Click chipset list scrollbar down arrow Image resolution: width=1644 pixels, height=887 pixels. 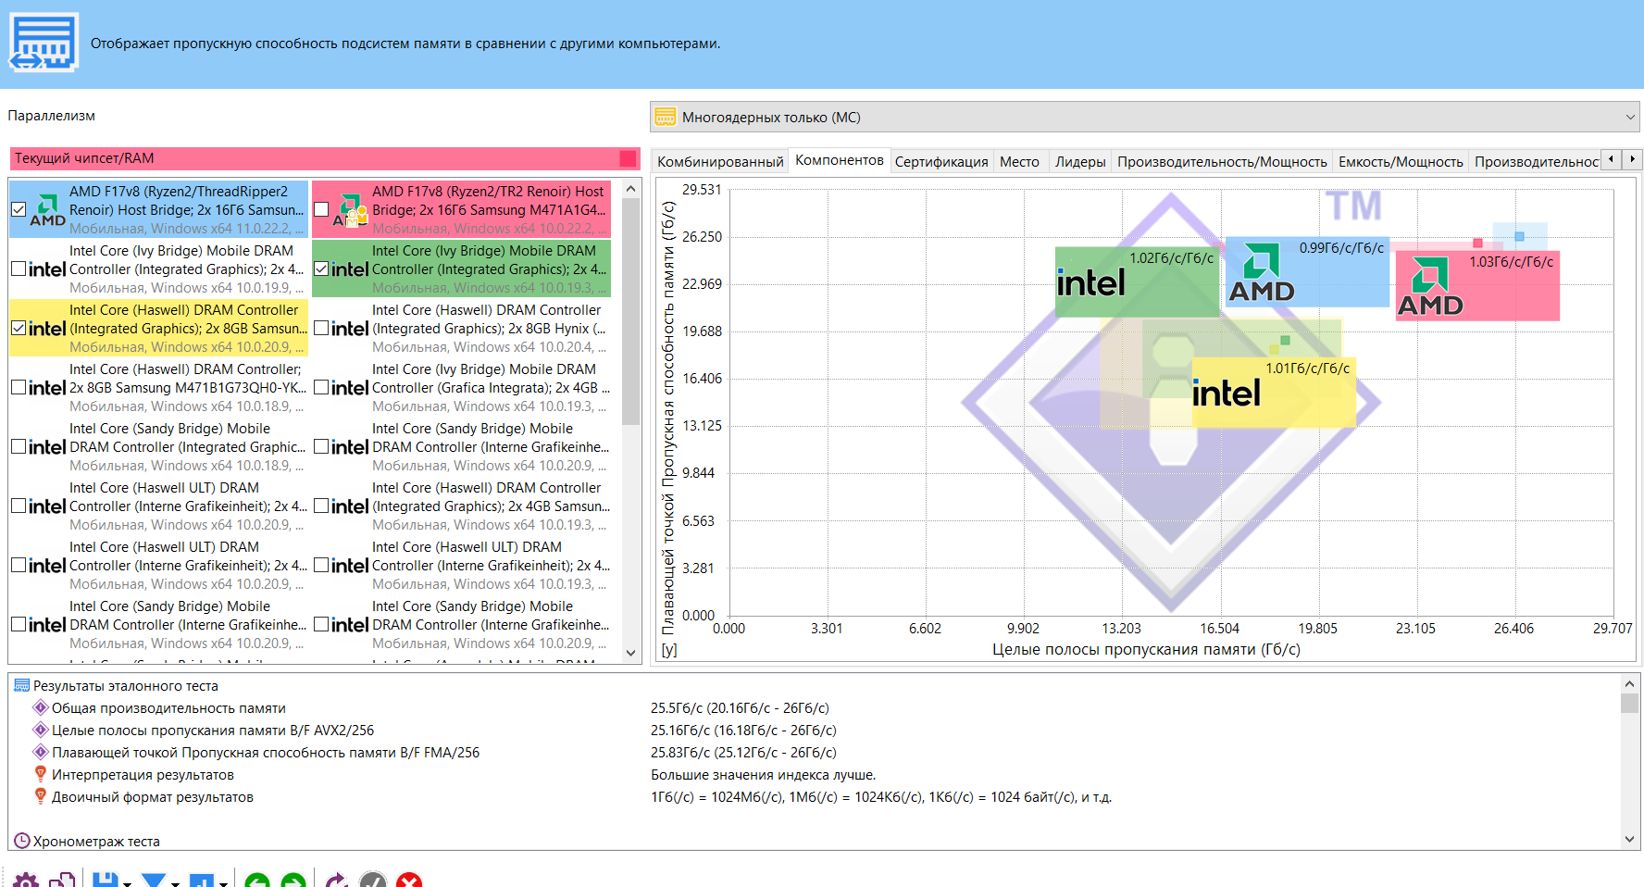[631, 653]
